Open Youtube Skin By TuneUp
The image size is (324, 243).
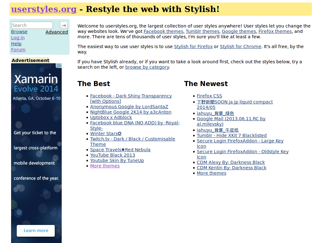[117, 160]
